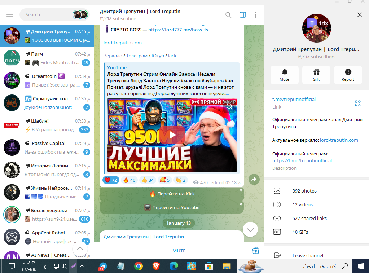Zoom the video thumbnail with magnifier icon
The image size is (369, 273).
pos(229,106)
